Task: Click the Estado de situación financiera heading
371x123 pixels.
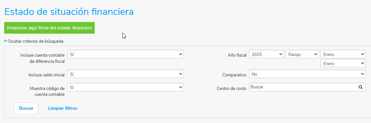Action: tap(69, 12)
